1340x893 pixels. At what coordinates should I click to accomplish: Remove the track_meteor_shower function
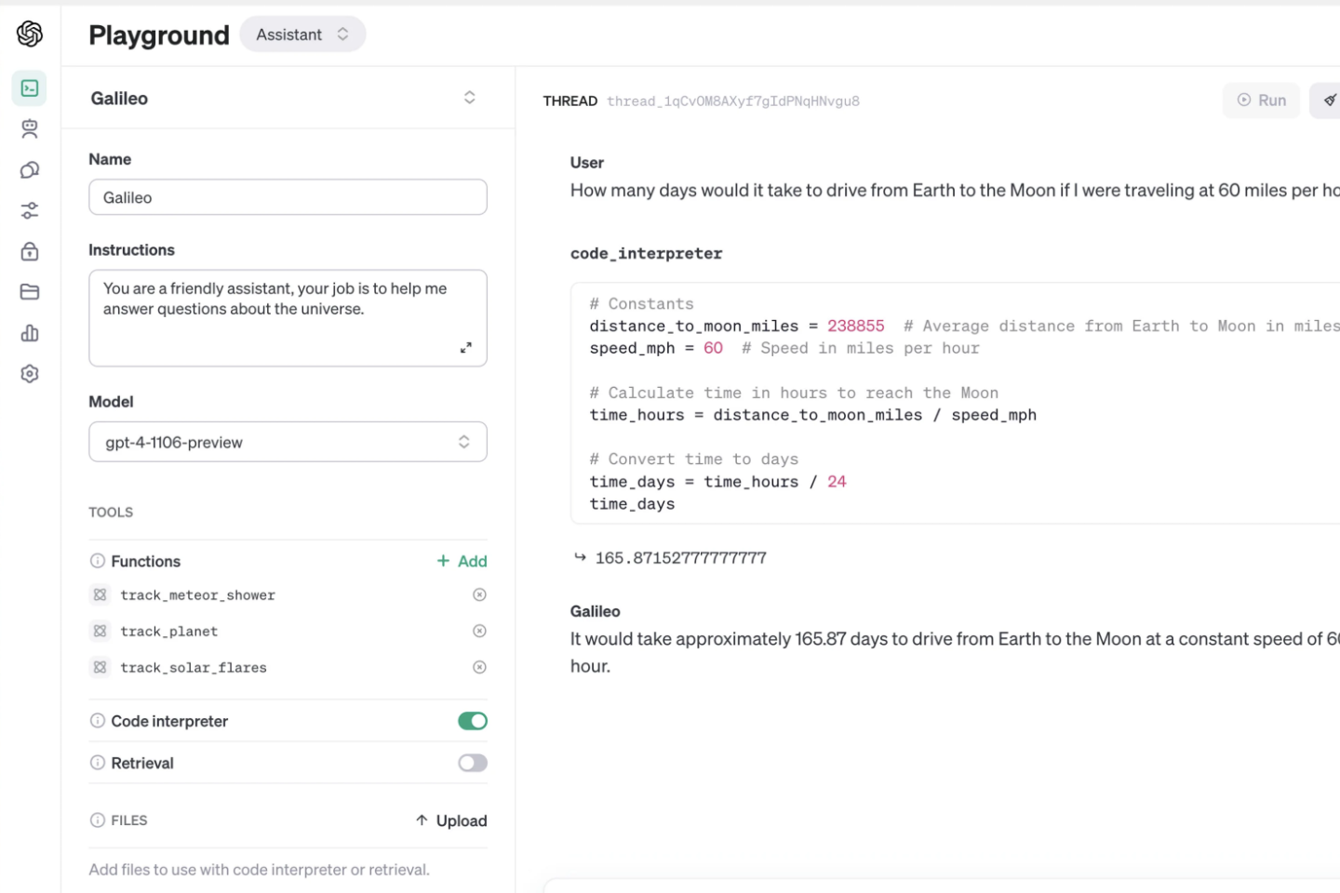click(x=479, y=595)
